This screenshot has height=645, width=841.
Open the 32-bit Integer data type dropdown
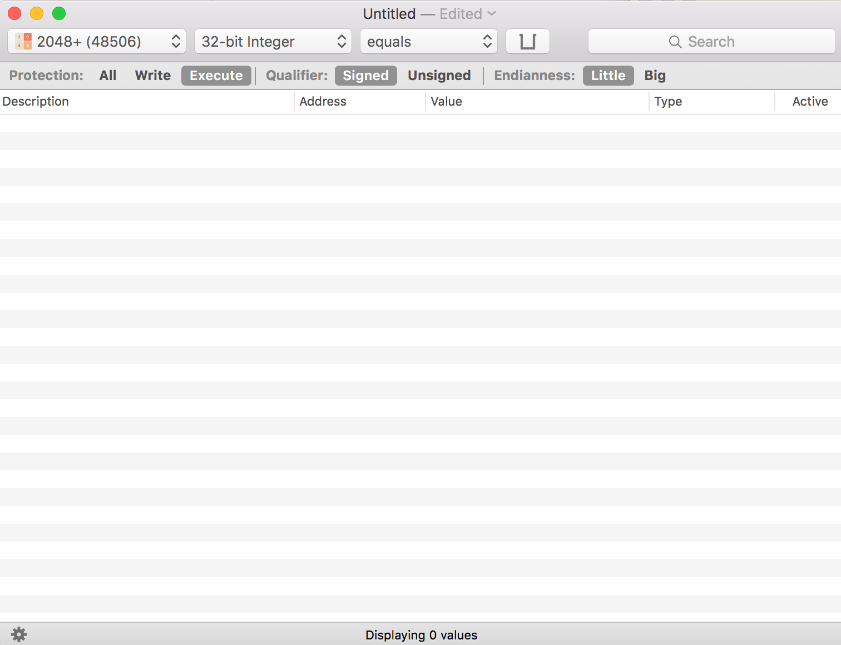tap(273, 42)
